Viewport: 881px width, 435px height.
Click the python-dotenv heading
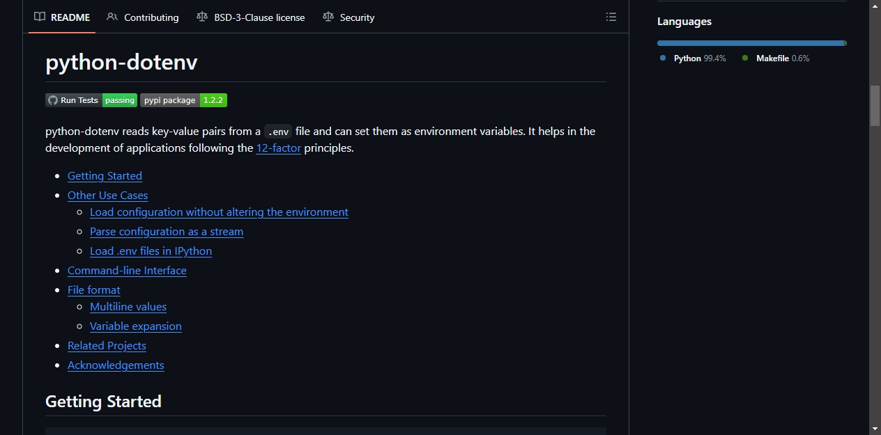tap(121, 63)
